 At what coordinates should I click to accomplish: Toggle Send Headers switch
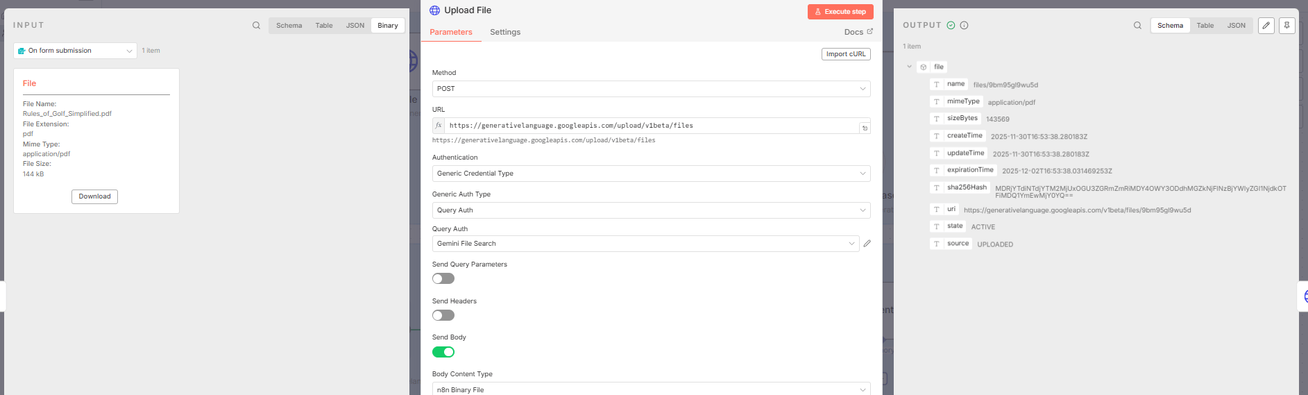(x=443, y=315)
